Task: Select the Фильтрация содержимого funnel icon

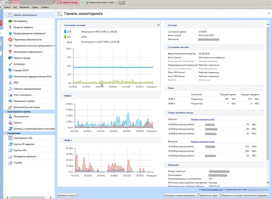Action: pos(10,52)
